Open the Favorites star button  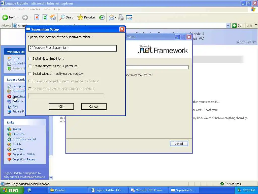coord(87,17)
